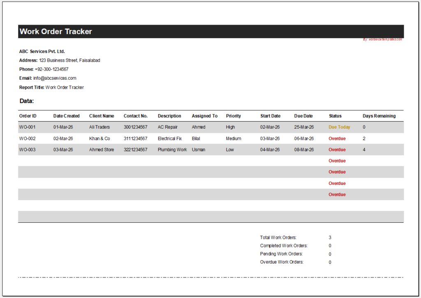This screenshot has width=421, height=298.
Task: Click the AC Repair description cell
Action: tap(168, 127)
